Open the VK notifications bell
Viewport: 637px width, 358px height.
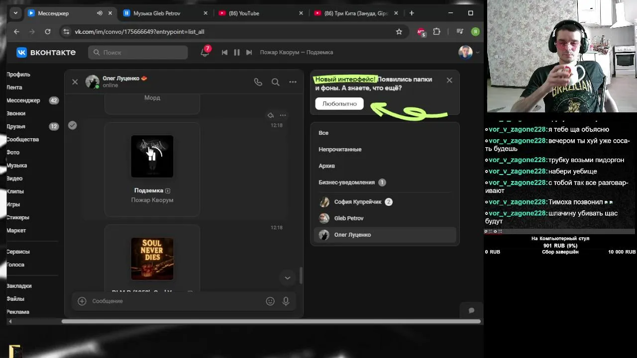tap(205, 52)
